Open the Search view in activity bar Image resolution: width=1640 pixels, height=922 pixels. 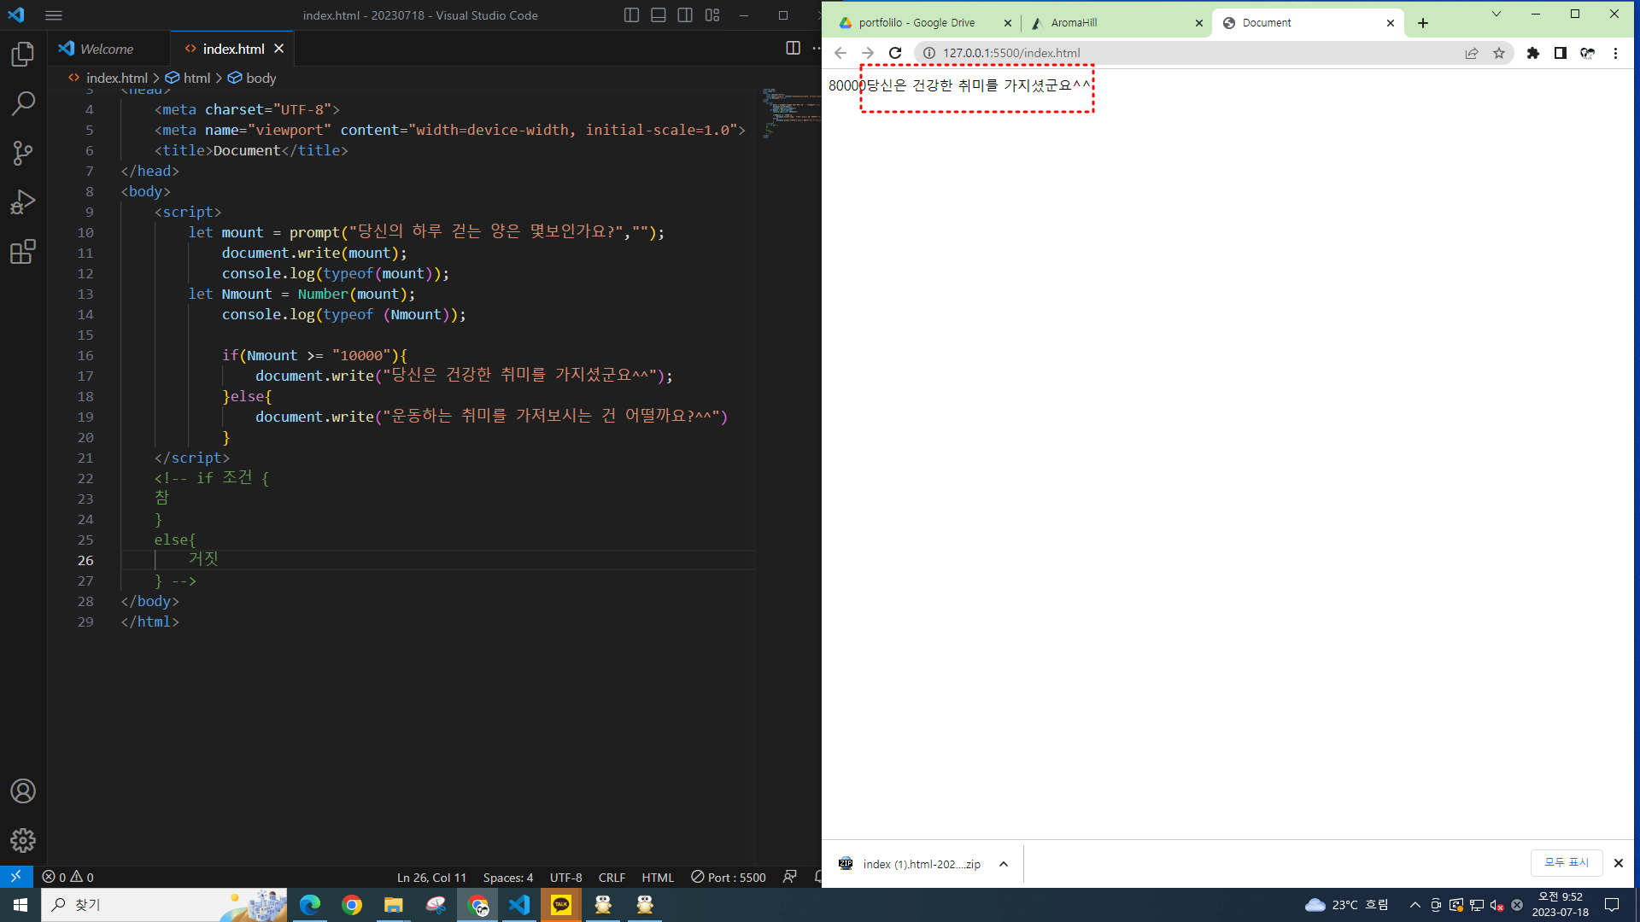(23, 104)
